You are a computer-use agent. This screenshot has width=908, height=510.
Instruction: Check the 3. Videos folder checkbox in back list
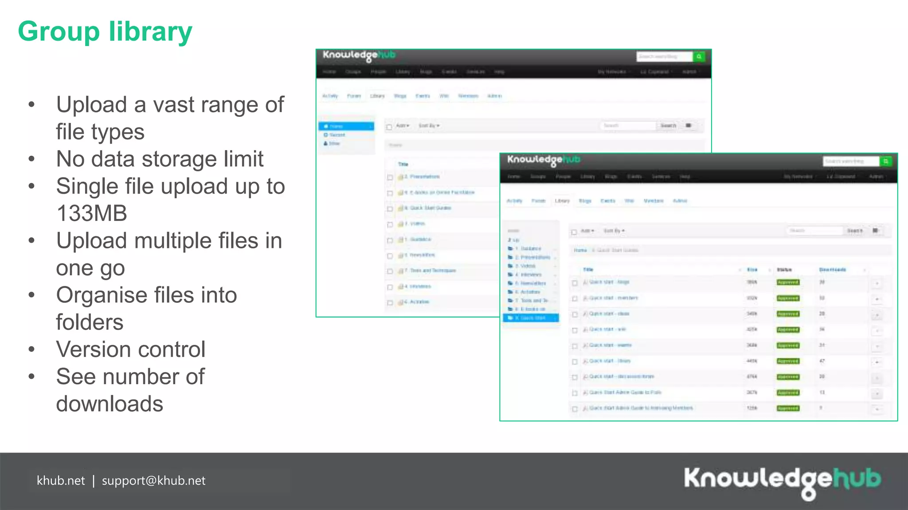[x=390, y=225]
